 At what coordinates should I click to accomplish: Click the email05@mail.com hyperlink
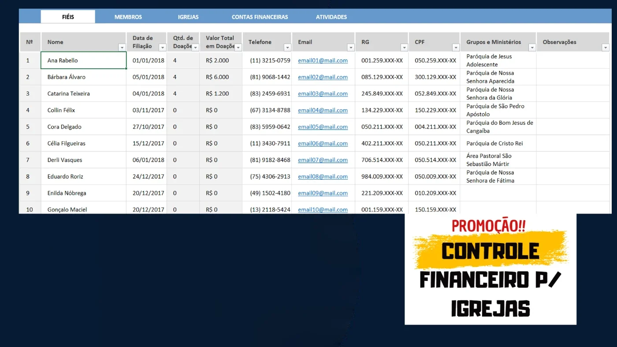pos(323,127)
